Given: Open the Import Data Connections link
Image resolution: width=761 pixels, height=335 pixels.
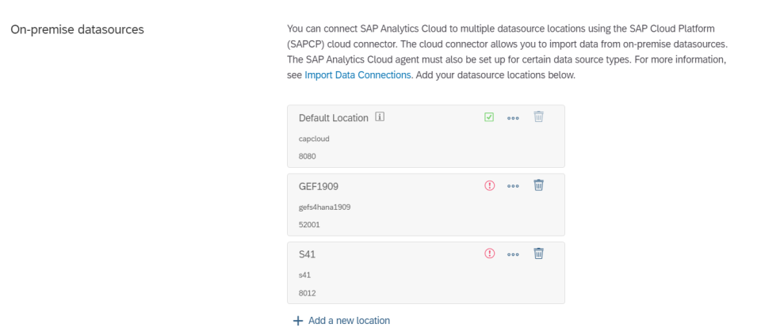Looking at the screenshot, I should click(358, 75).
